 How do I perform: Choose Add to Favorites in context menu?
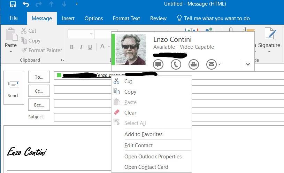coord(143,134)
